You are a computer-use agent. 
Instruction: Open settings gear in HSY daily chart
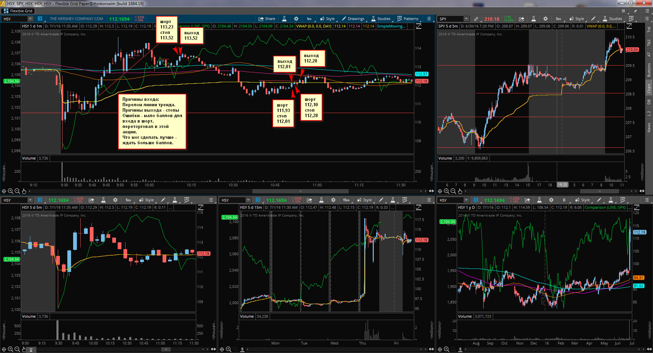pos(551,200)
